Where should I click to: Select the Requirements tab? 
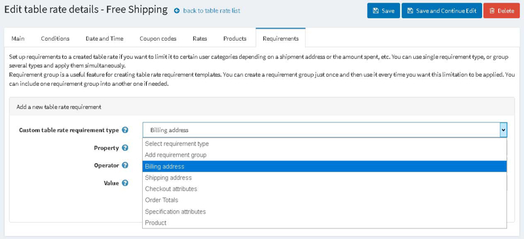[280, 39]
